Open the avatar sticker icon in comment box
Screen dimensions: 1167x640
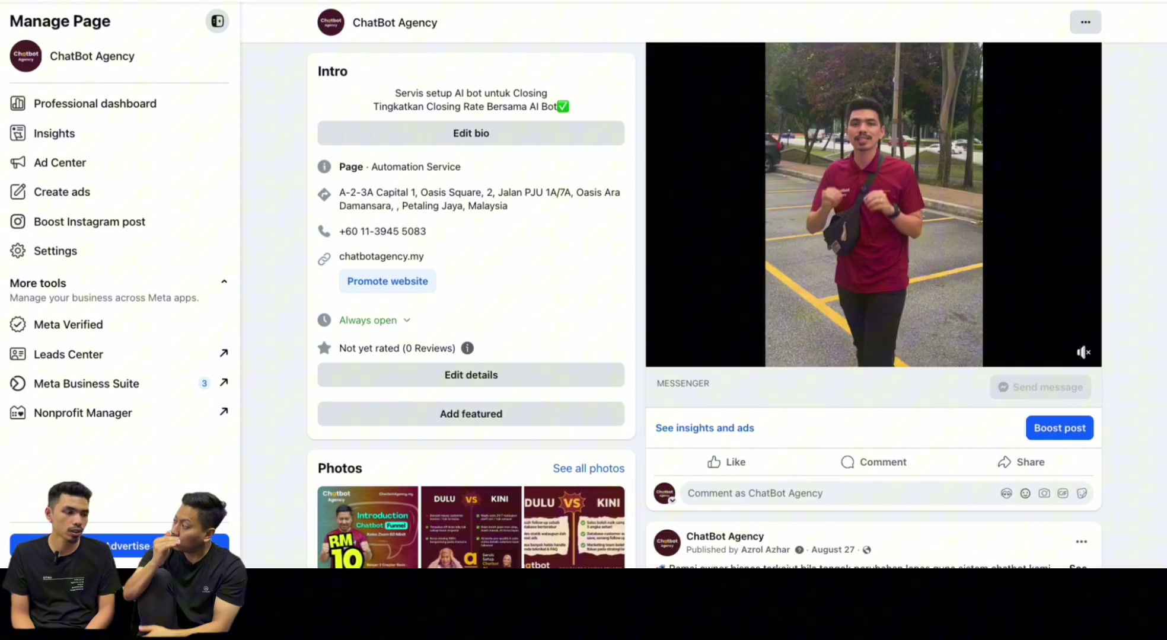click(1006, 493)
